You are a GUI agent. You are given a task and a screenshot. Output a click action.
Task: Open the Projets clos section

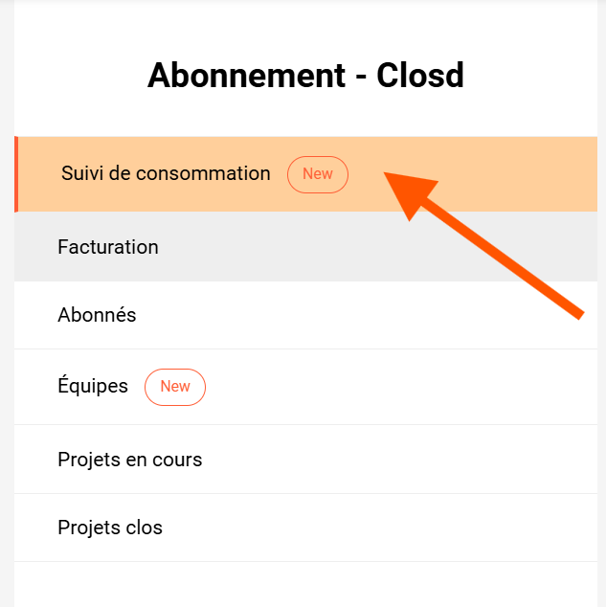pyautogui.click(x=110, y=528)
